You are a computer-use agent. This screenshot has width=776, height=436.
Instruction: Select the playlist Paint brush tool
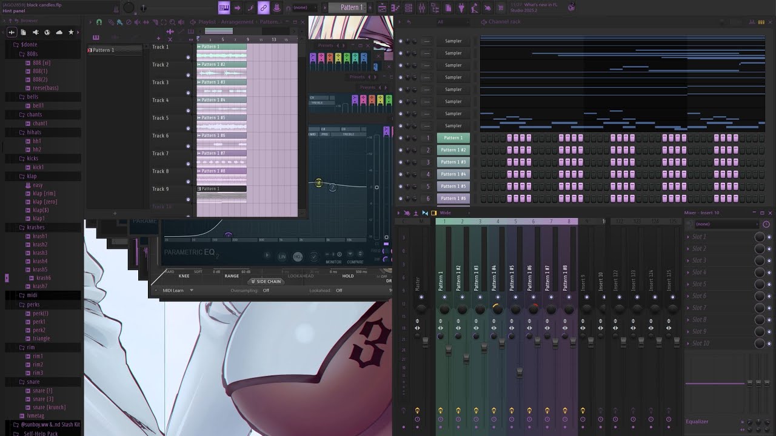click(x=120, y=22)
